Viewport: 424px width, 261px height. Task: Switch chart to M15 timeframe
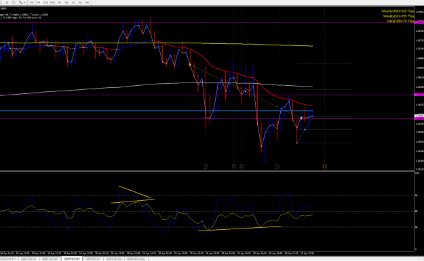pos(45,3)
